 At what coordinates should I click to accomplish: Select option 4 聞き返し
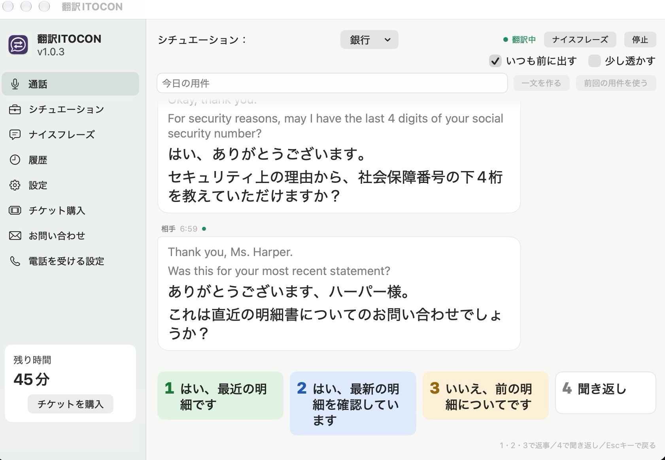(x=605, y=393)
